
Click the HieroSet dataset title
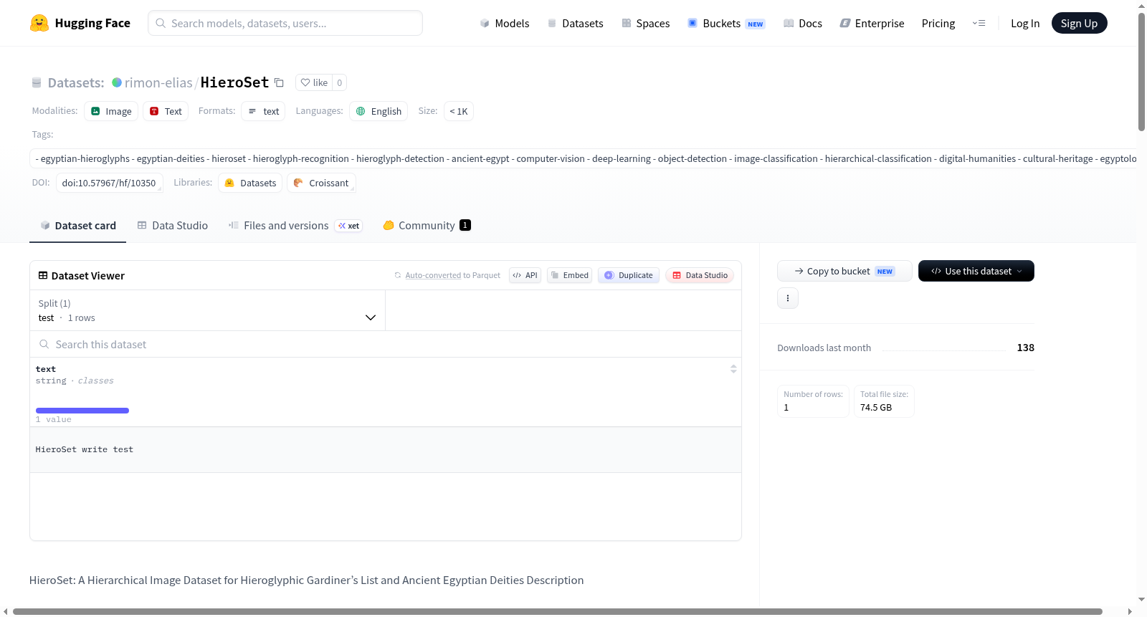tap(234, 82)
